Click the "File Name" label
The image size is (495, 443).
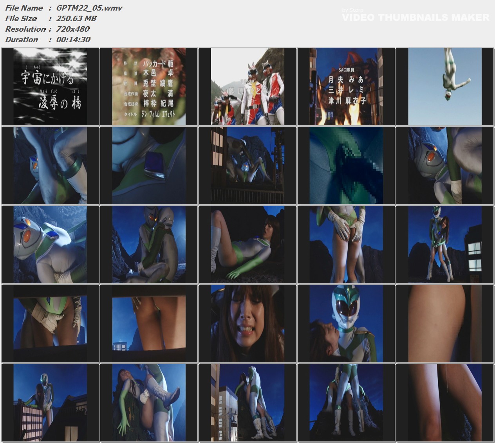click(x=24, y=8)
